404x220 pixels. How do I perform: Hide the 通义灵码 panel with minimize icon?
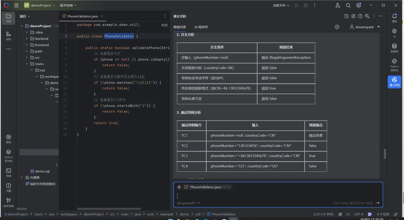pos(381,16)
